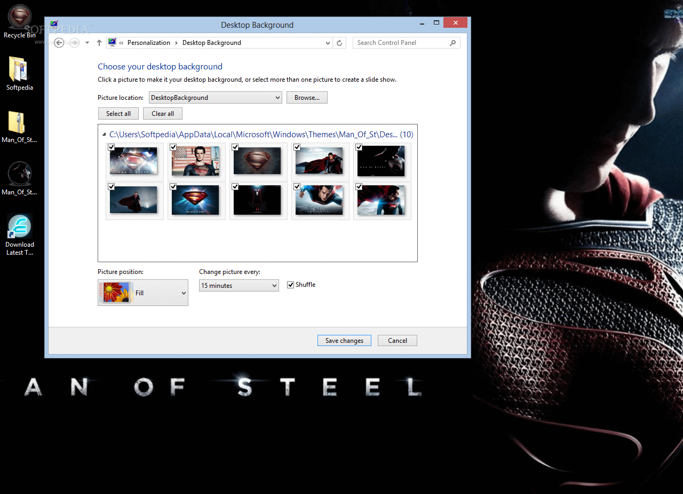Image resolution: width=683 pixels, height=494 pixels.
Task: Click the Save changes button
Action: pos(344,341)
